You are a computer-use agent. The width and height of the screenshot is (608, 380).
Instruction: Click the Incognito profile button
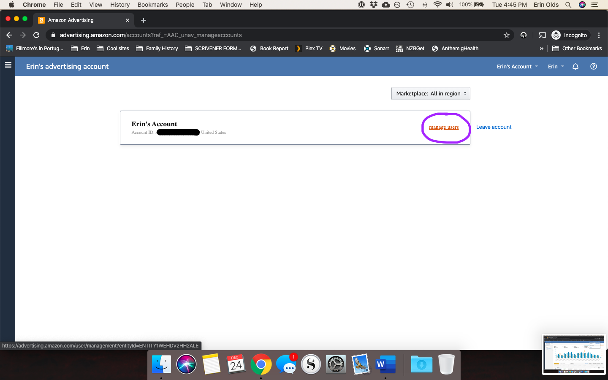(x=569, y=35)
